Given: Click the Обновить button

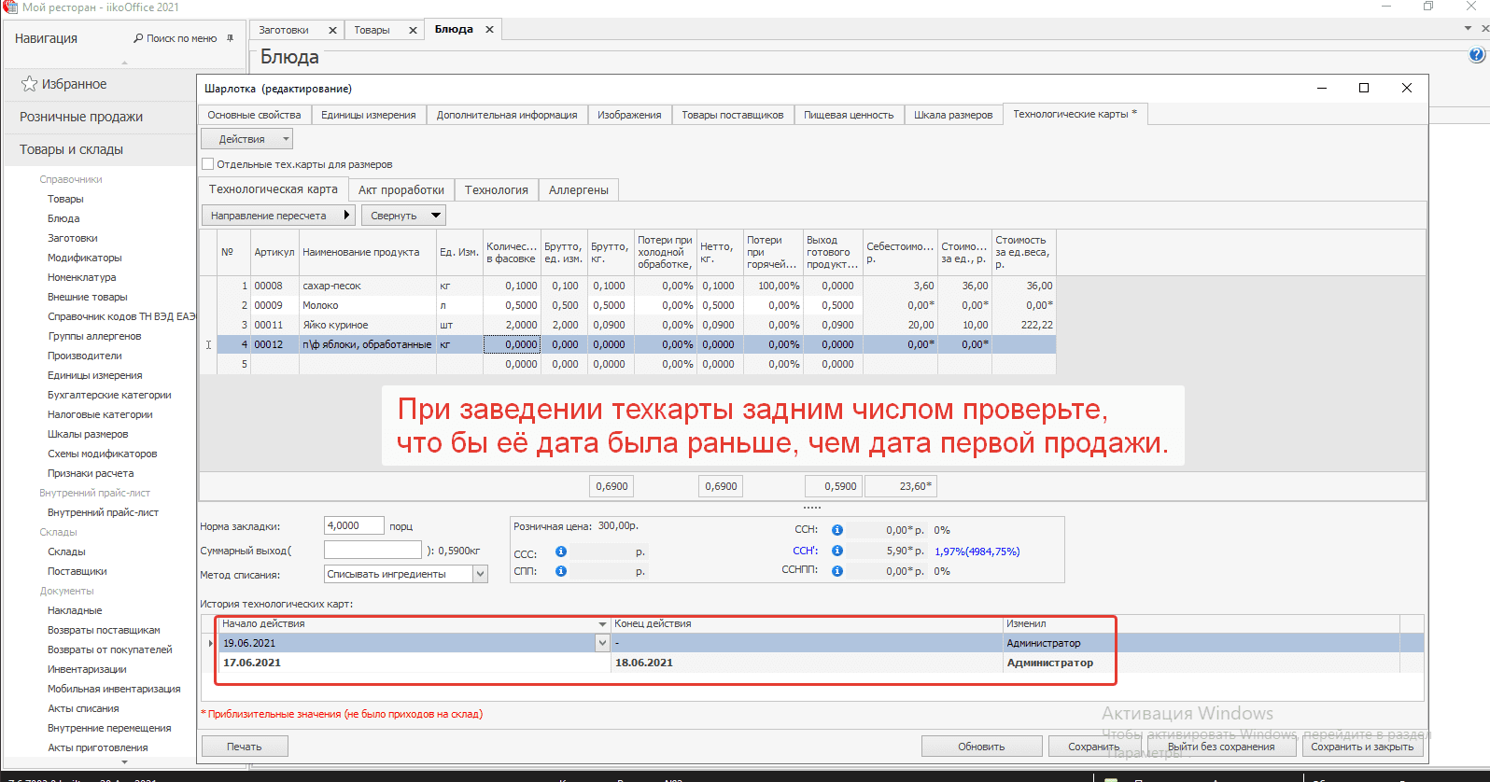Looking at the screenshot, I should coord(981,747).
